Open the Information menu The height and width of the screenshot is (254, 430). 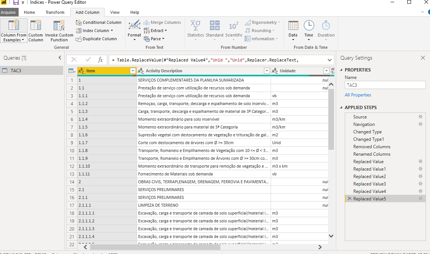point(261,39)
